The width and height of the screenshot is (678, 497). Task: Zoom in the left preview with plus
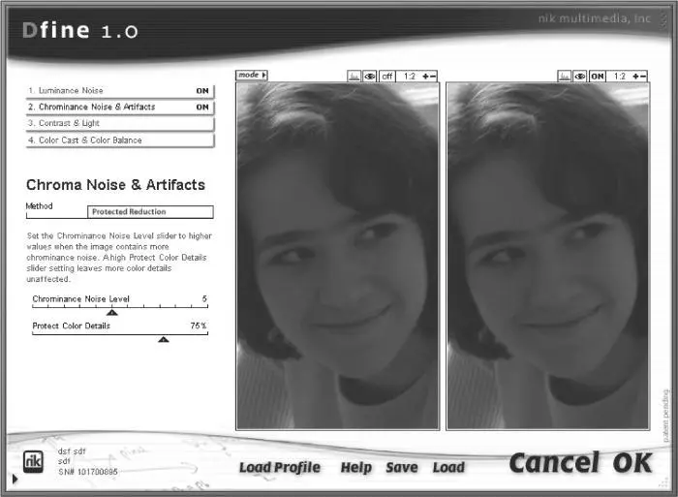[425, 76]
